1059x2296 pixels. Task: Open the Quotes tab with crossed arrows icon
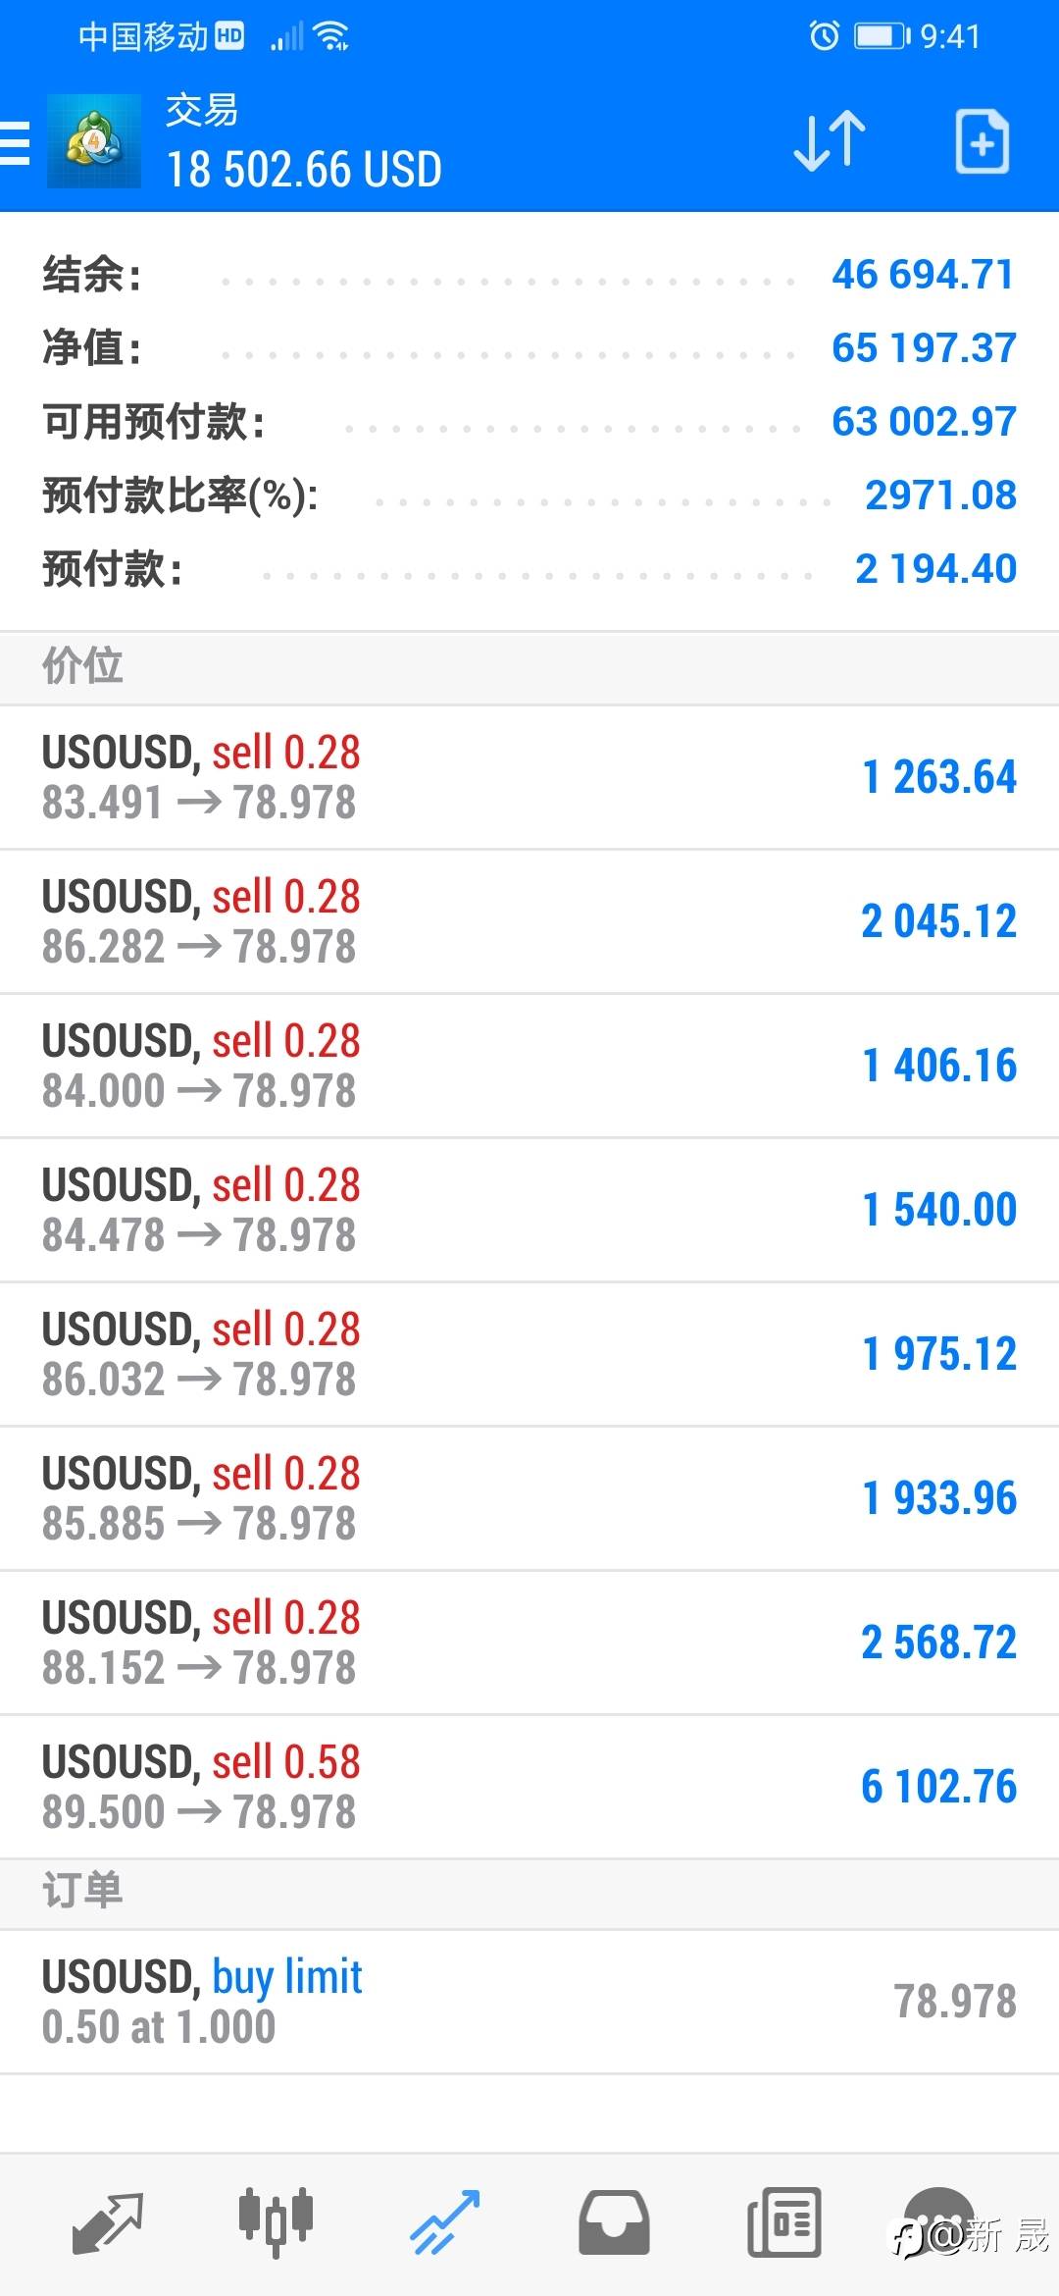[108, 2222]
